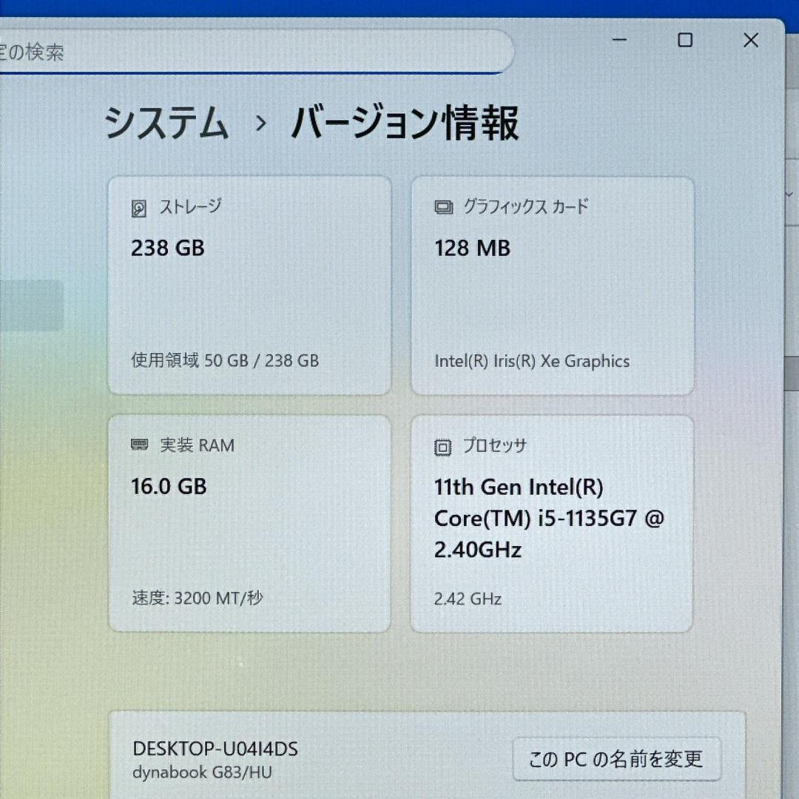Click the display icon on the グラフィックス カード card
The width and height of the screenshot is (799, 799).
(x=442, y=207)
